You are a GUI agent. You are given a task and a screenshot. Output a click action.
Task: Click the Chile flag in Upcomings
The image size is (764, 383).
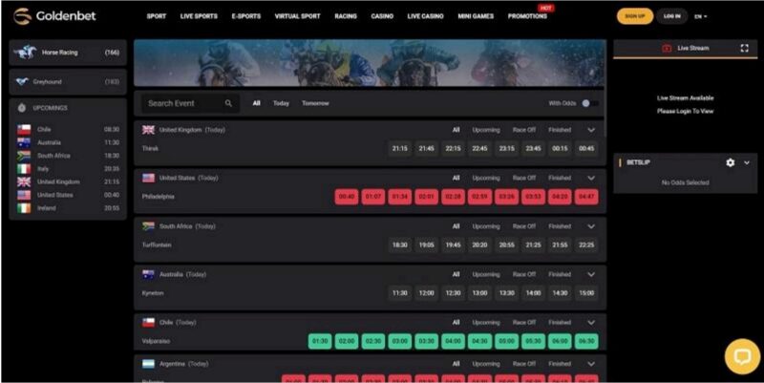click(x=24, y=129)
